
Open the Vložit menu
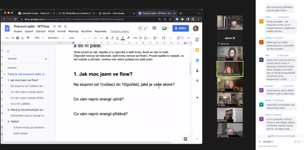(x=51, y=31)
